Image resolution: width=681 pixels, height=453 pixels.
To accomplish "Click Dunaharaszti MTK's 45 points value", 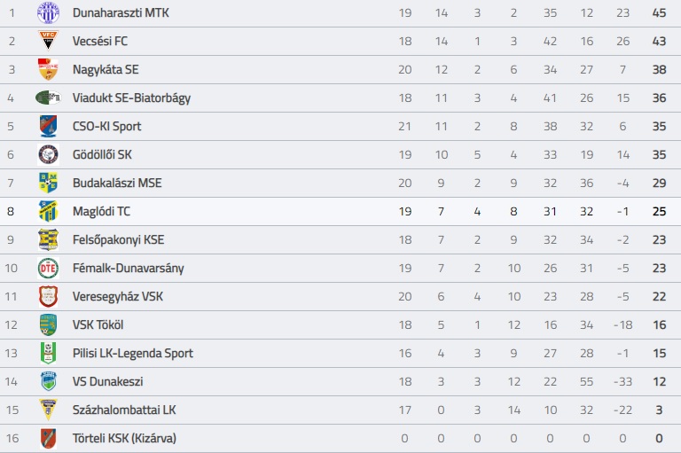I will [x=659, y=13].
